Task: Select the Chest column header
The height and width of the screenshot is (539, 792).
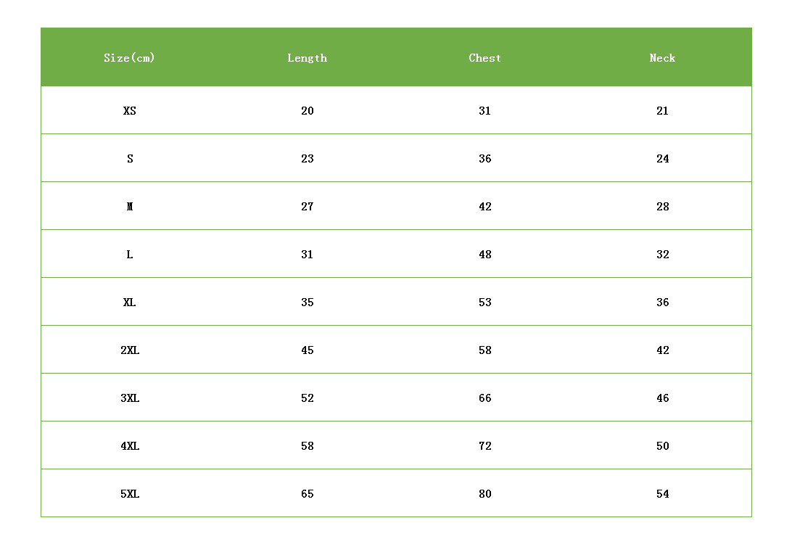Action: 484,58
